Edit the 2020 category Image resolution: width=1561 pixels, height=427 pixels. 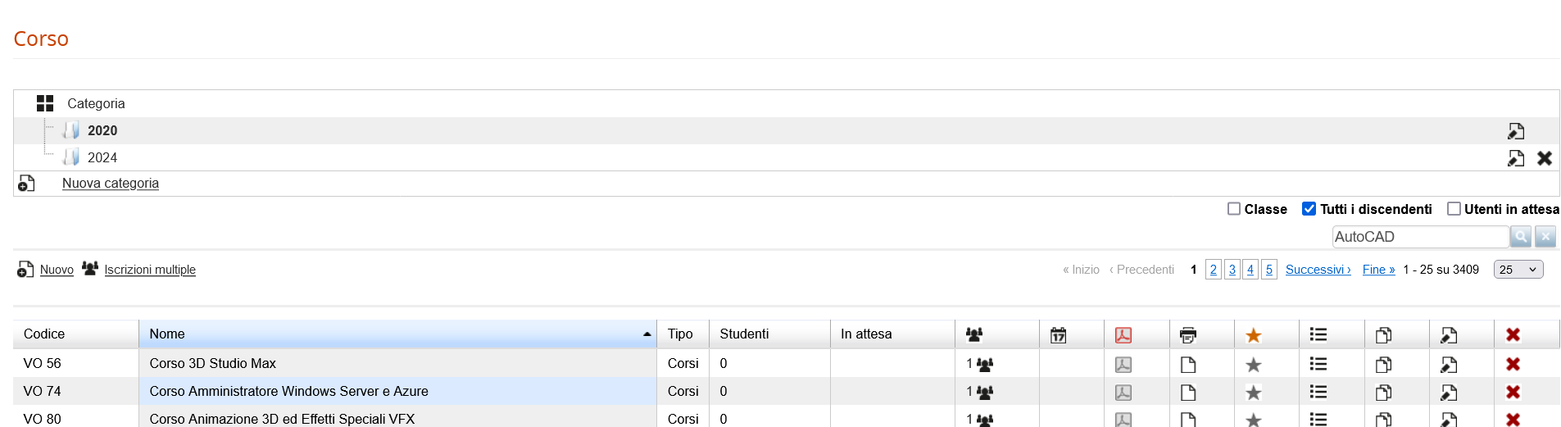click(x=1515, y=131)
